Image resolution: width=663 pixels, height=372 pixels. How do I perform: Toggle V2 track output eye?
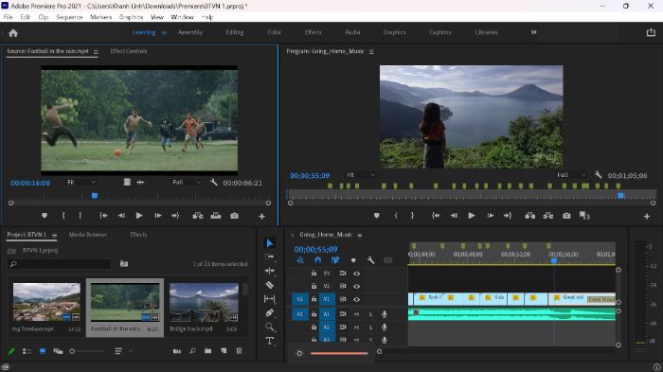[356, 286]
